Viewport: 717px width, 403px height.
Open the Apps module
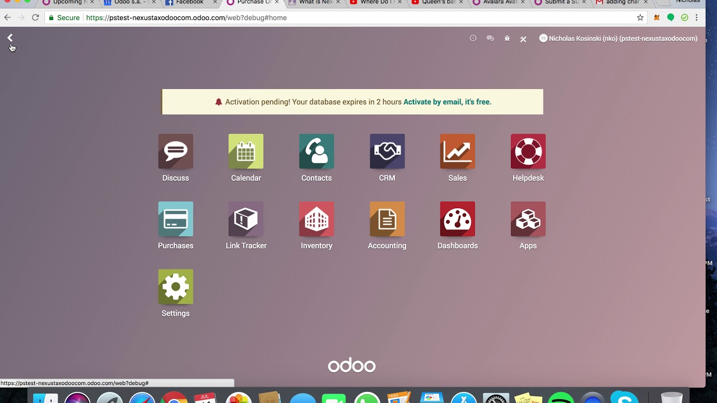coord(528,219)
